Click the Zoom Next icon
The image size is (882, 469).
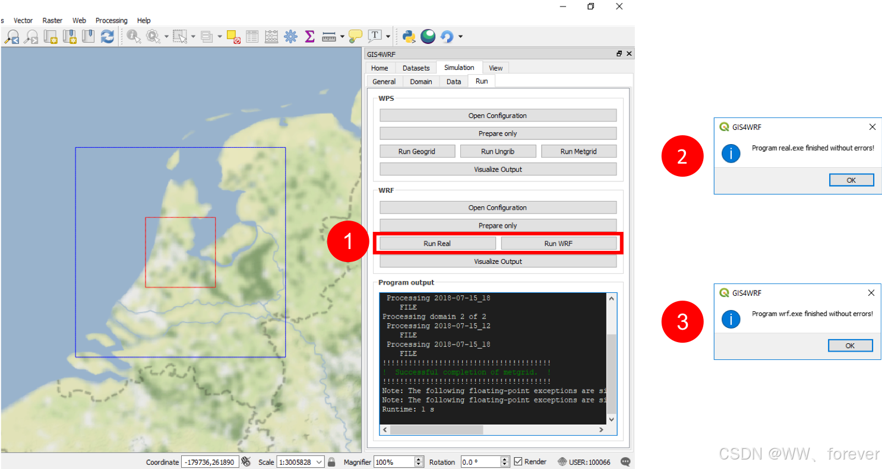coord(31,37)
